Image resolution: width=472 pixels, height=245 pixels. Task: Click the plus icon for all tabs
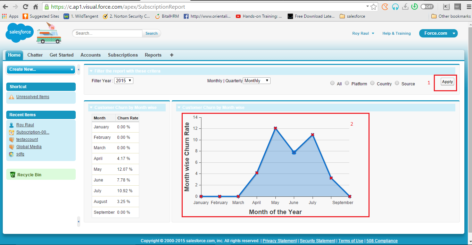tap(172, 55)
